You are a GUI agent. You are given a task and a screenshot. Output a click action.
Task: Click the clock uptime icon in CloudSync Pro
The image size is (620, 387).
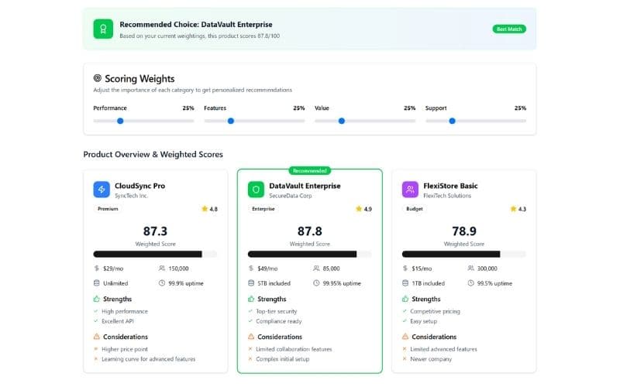pos(161,283)
